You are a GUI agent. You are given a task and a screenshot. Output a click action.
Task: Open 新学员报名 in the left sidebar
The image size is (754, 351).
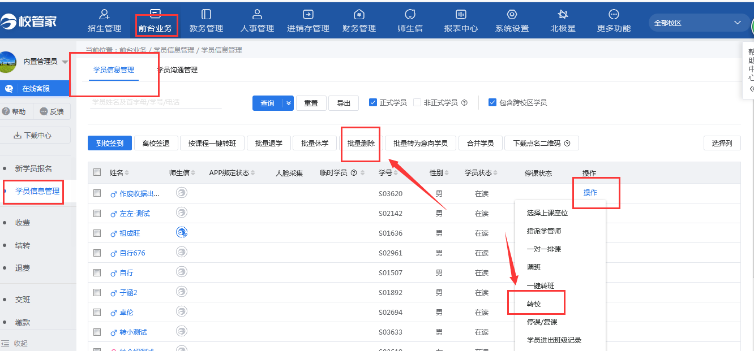point(33,168)
